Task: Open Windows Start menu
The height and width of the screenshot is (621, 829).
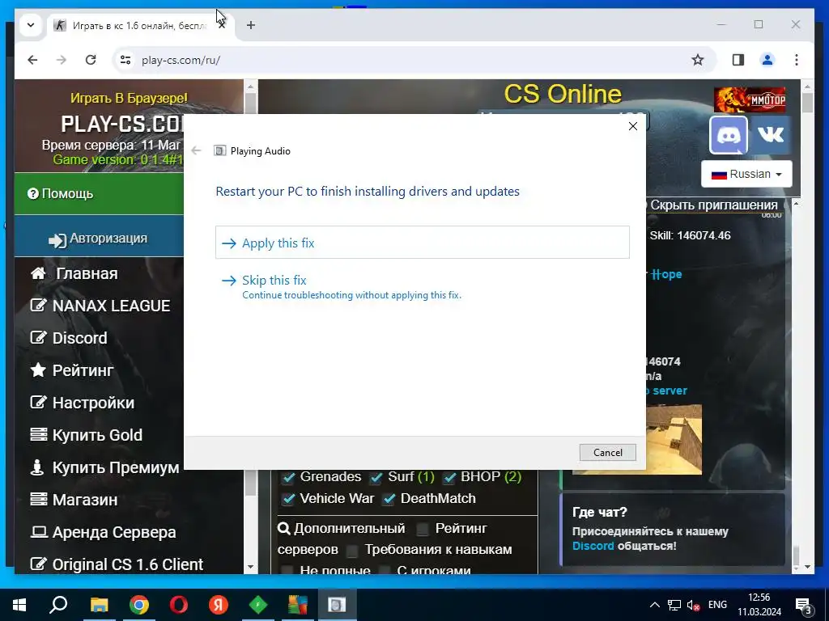Action: [x=19, y=605]
